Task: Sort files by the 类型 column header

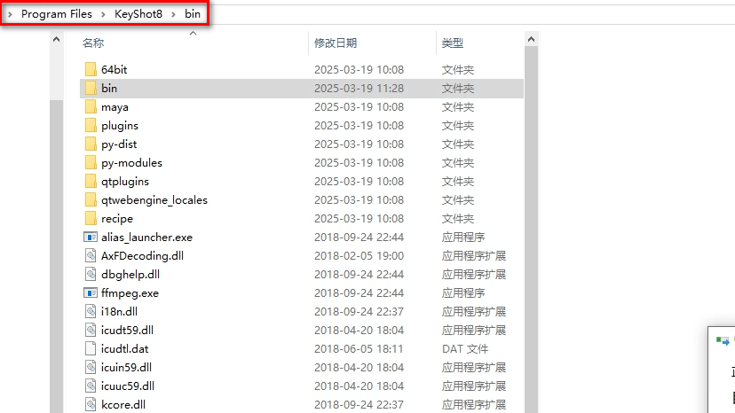Action: (x=453, y=43)
